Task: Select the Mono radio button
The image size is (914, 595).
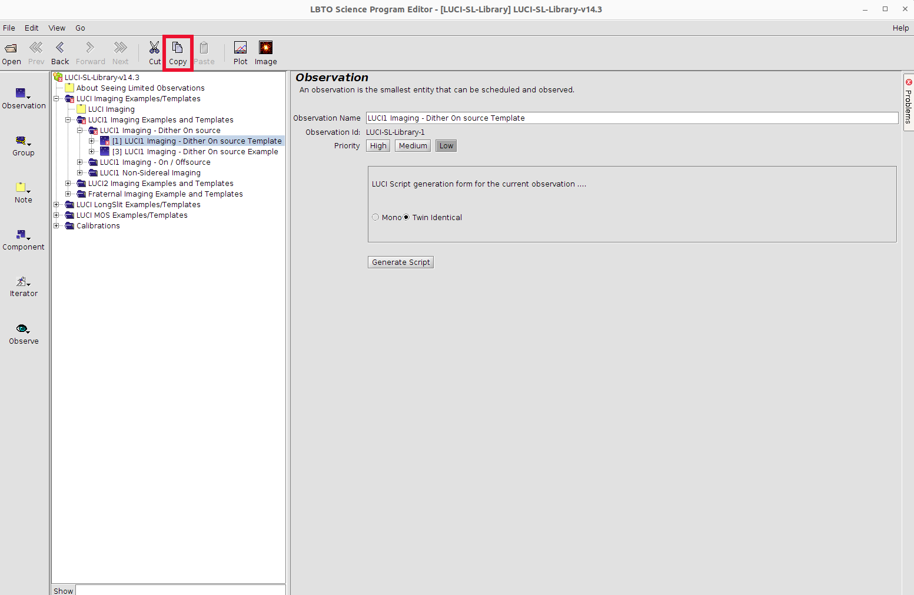Action: pyautogui.click(x=375, y=217)
